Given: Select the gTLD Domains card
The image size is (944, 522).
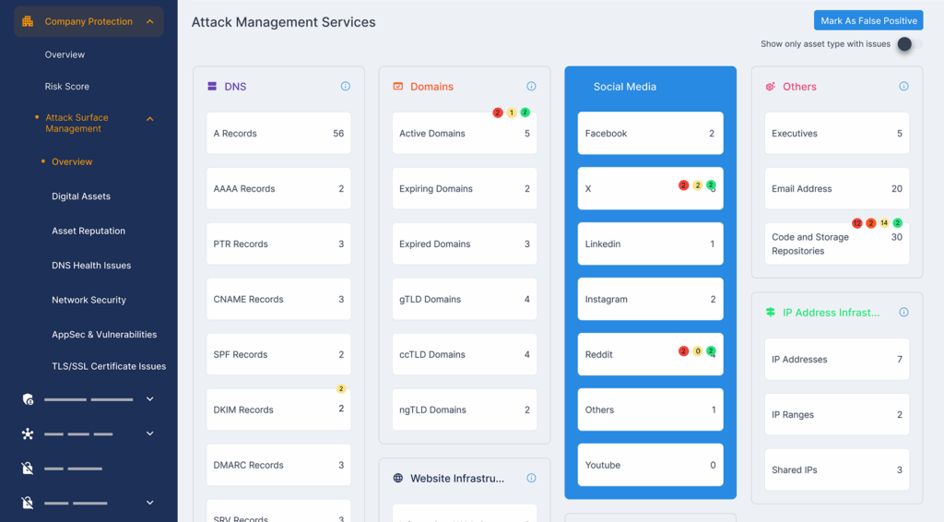Looking at the screenshot, I should tap(465, 299).
